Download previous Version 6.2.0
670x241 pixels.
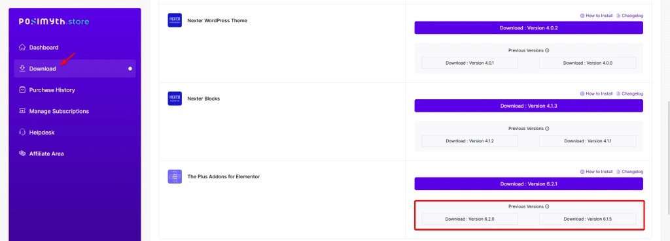click(470, 219)
